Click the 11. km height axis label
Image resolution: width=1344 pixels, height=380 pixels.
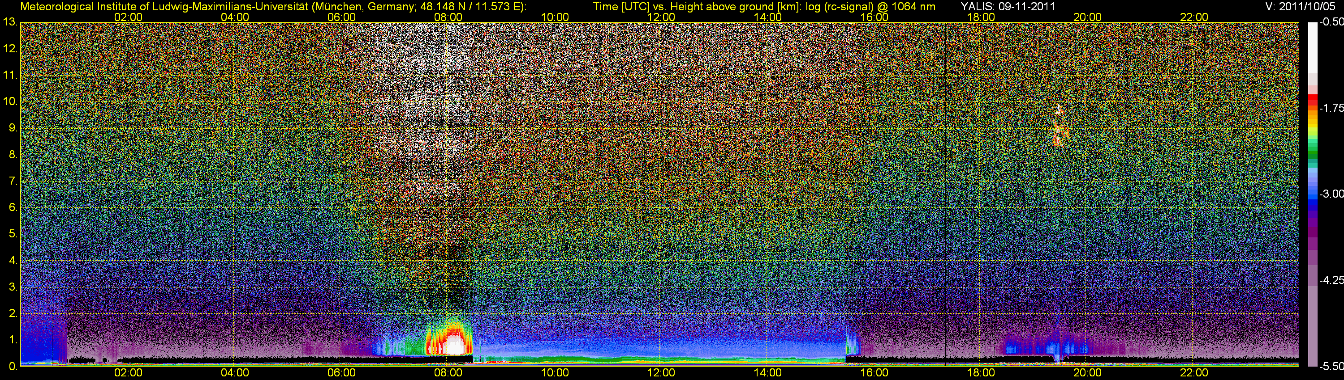(10, 75)
